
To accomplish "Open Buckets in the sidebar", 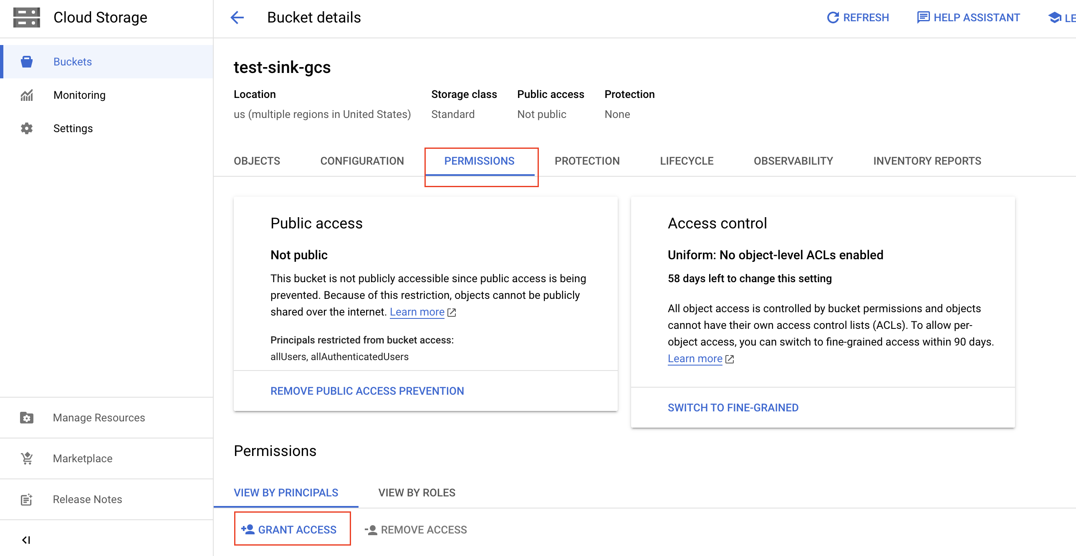I will (107, 62).
